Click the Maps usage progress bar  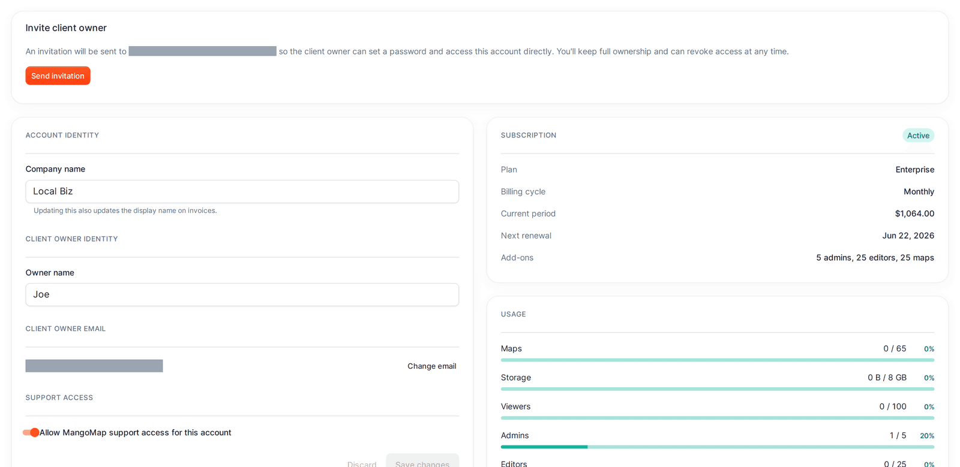tap(717, 360)
